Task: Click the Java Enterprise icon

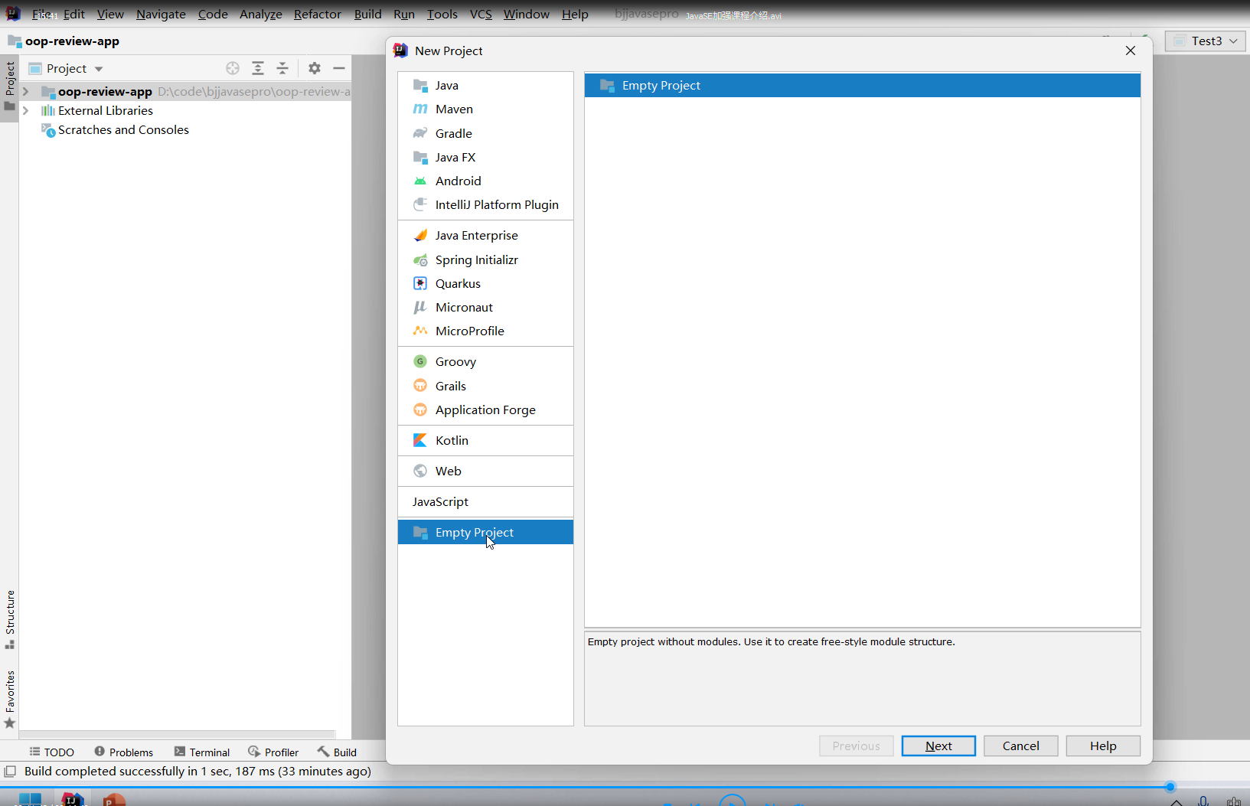Action: click(x=420, y=235)
